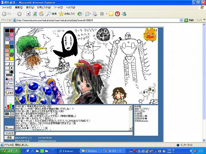Expand the address bar URL dropdown
Viewport: 206px width, 154px height.
(181, 20)
